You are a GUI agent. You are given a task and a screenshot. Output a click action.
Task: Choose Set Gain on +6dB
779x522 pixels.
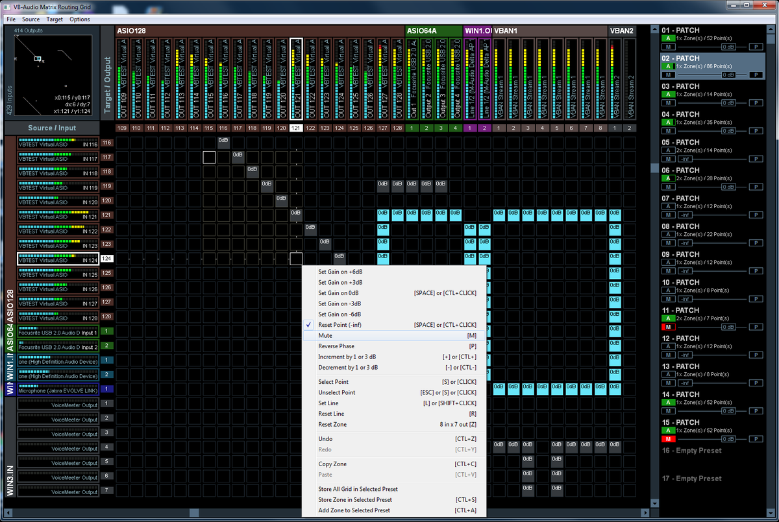395,272
